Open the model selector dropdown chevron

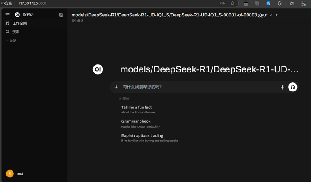click(271, 15)
